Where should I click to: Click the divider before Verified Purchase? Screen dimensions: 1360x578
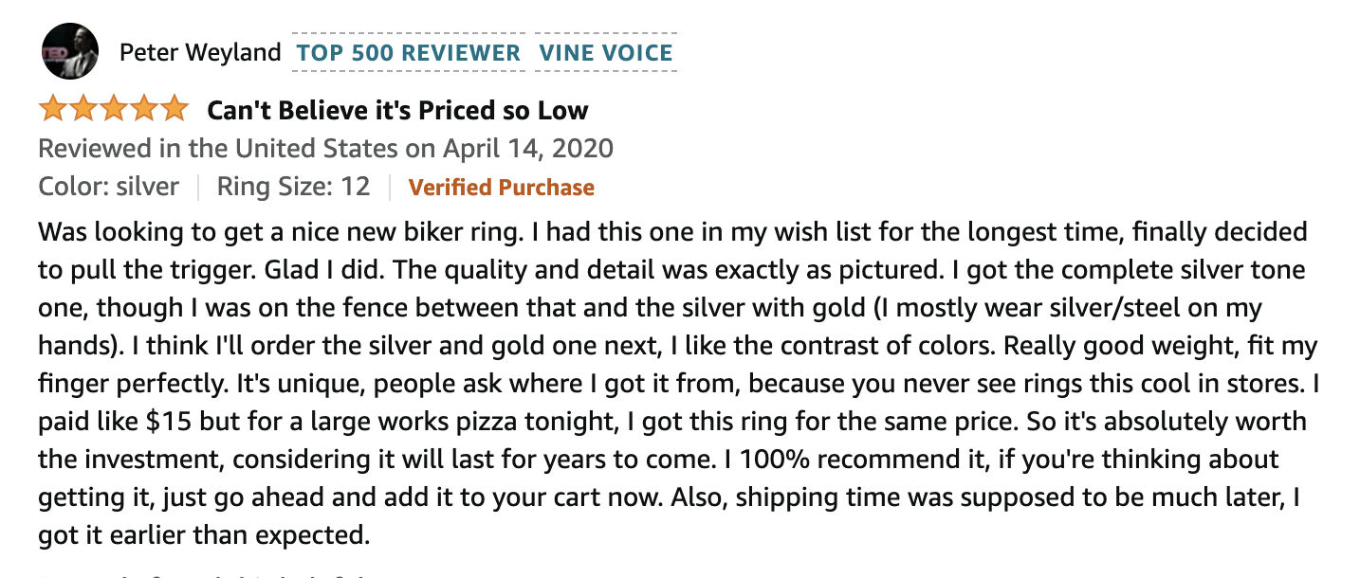point(390,187)
